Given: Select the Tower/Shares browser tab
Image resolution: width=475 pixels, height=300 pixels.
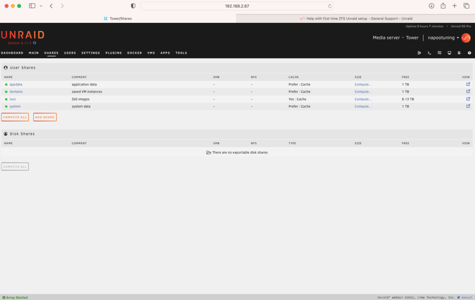Looking at the screenshot, I should (118, 19).
